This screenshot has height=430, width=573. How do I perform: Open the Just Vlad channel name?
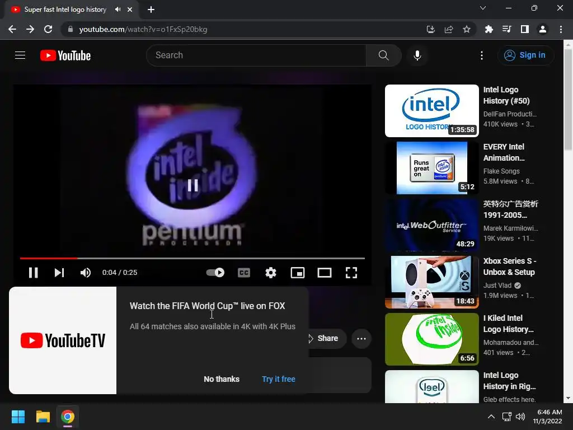[497, 285]
